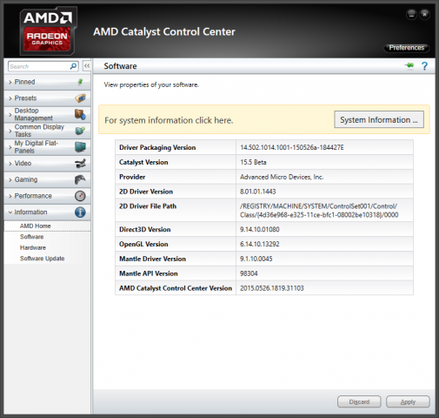The image size is (439, 418).
Task: Click the search magnifier icon
Action: tap(73, 66)
